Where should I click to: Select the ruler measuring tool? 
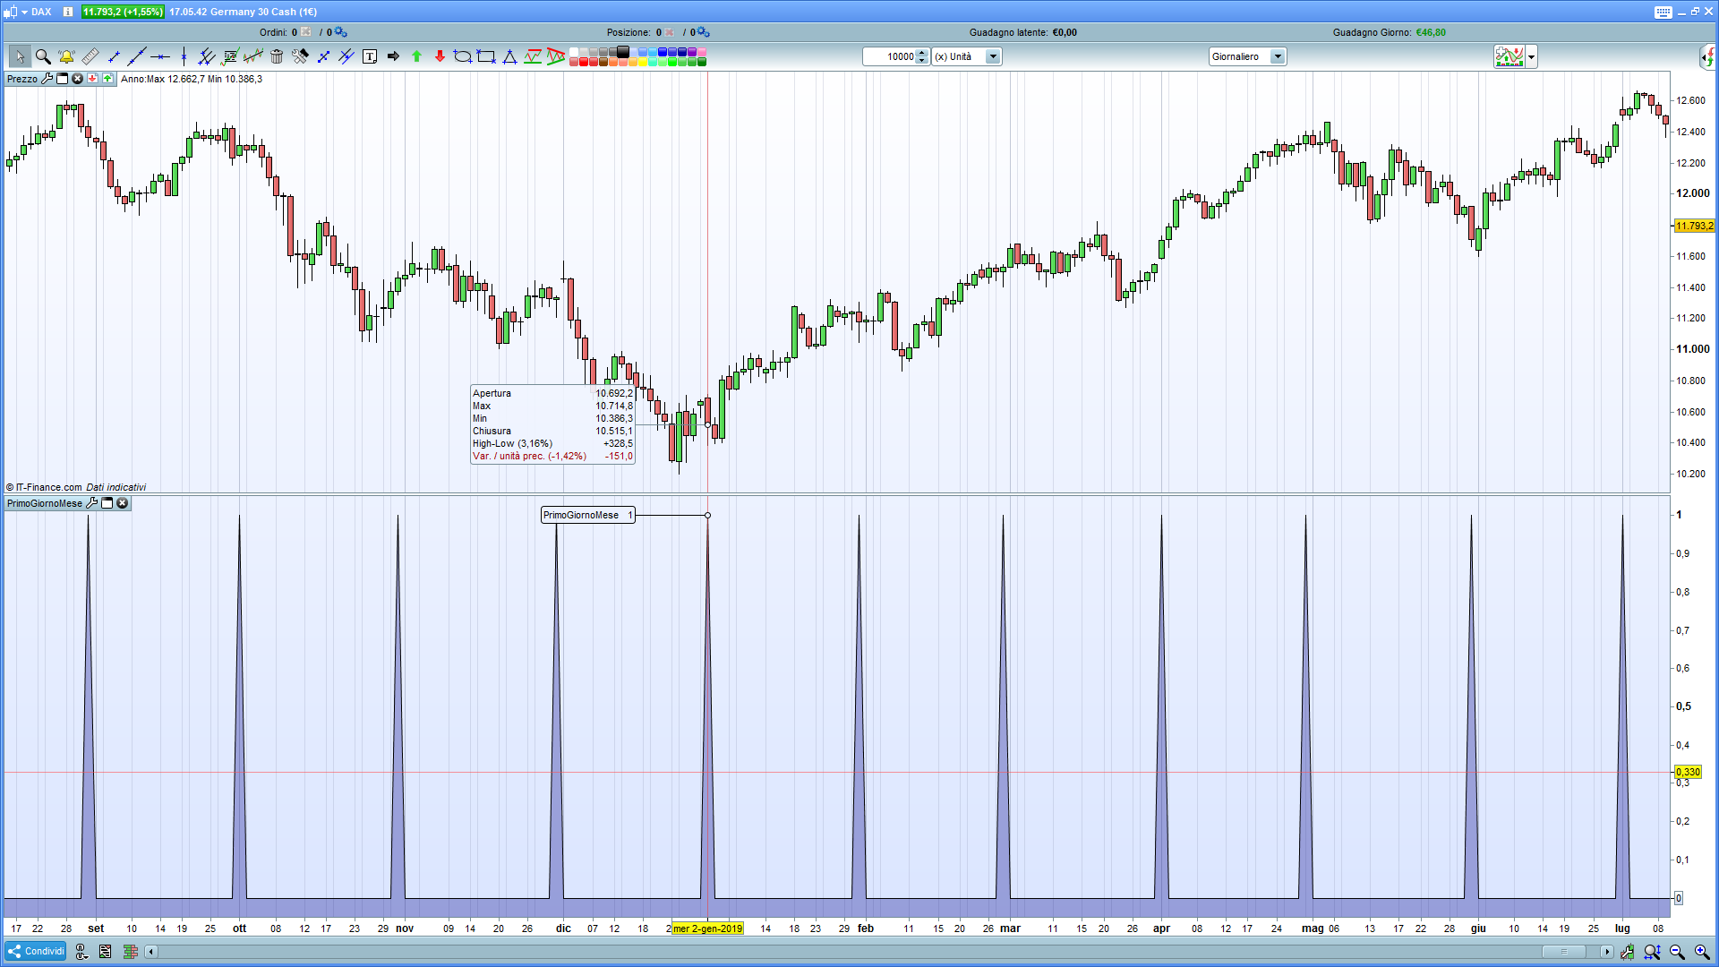pyautogui.click(x=90, y=56)
